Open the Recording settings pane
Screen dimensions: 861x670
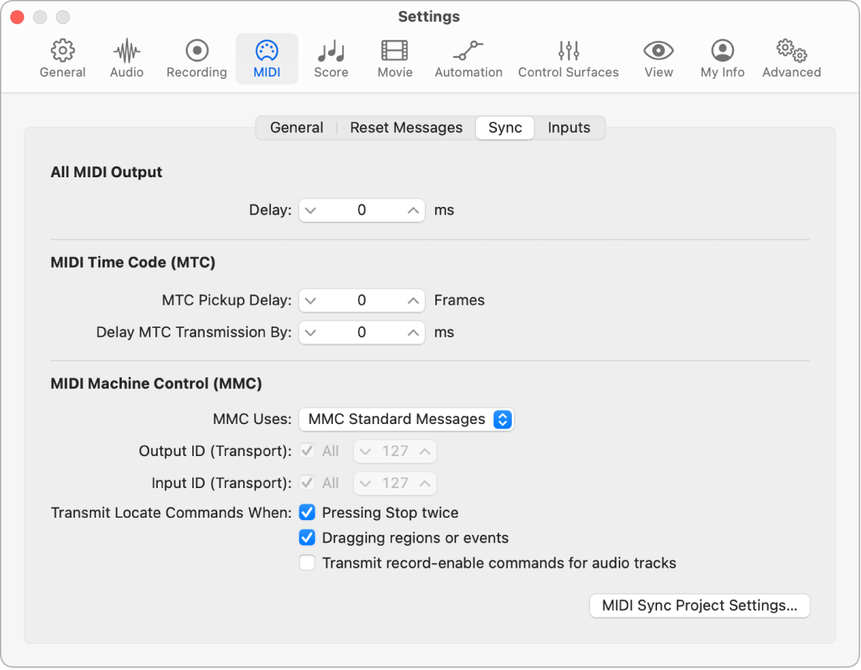pos(197,59)
